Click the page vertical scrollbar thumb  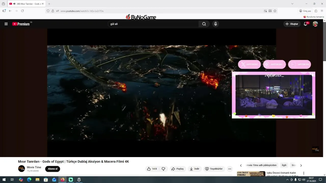324,42
